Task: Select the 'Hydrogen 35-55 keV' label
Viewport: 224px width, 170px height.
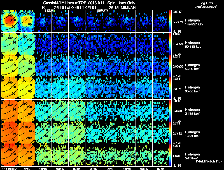Action: tap(192, 89)
